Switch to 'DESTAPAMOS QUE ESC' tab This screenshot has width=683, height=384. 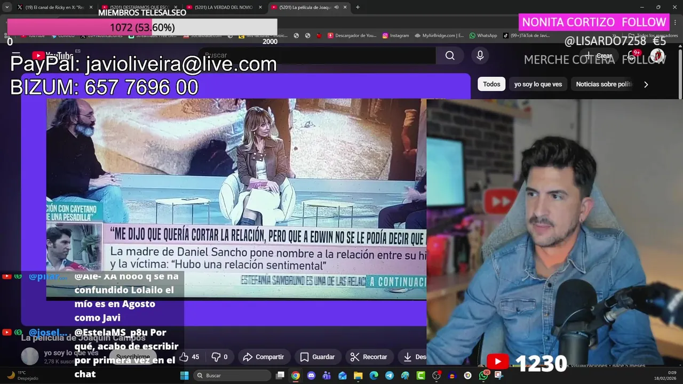pos(140,7)
